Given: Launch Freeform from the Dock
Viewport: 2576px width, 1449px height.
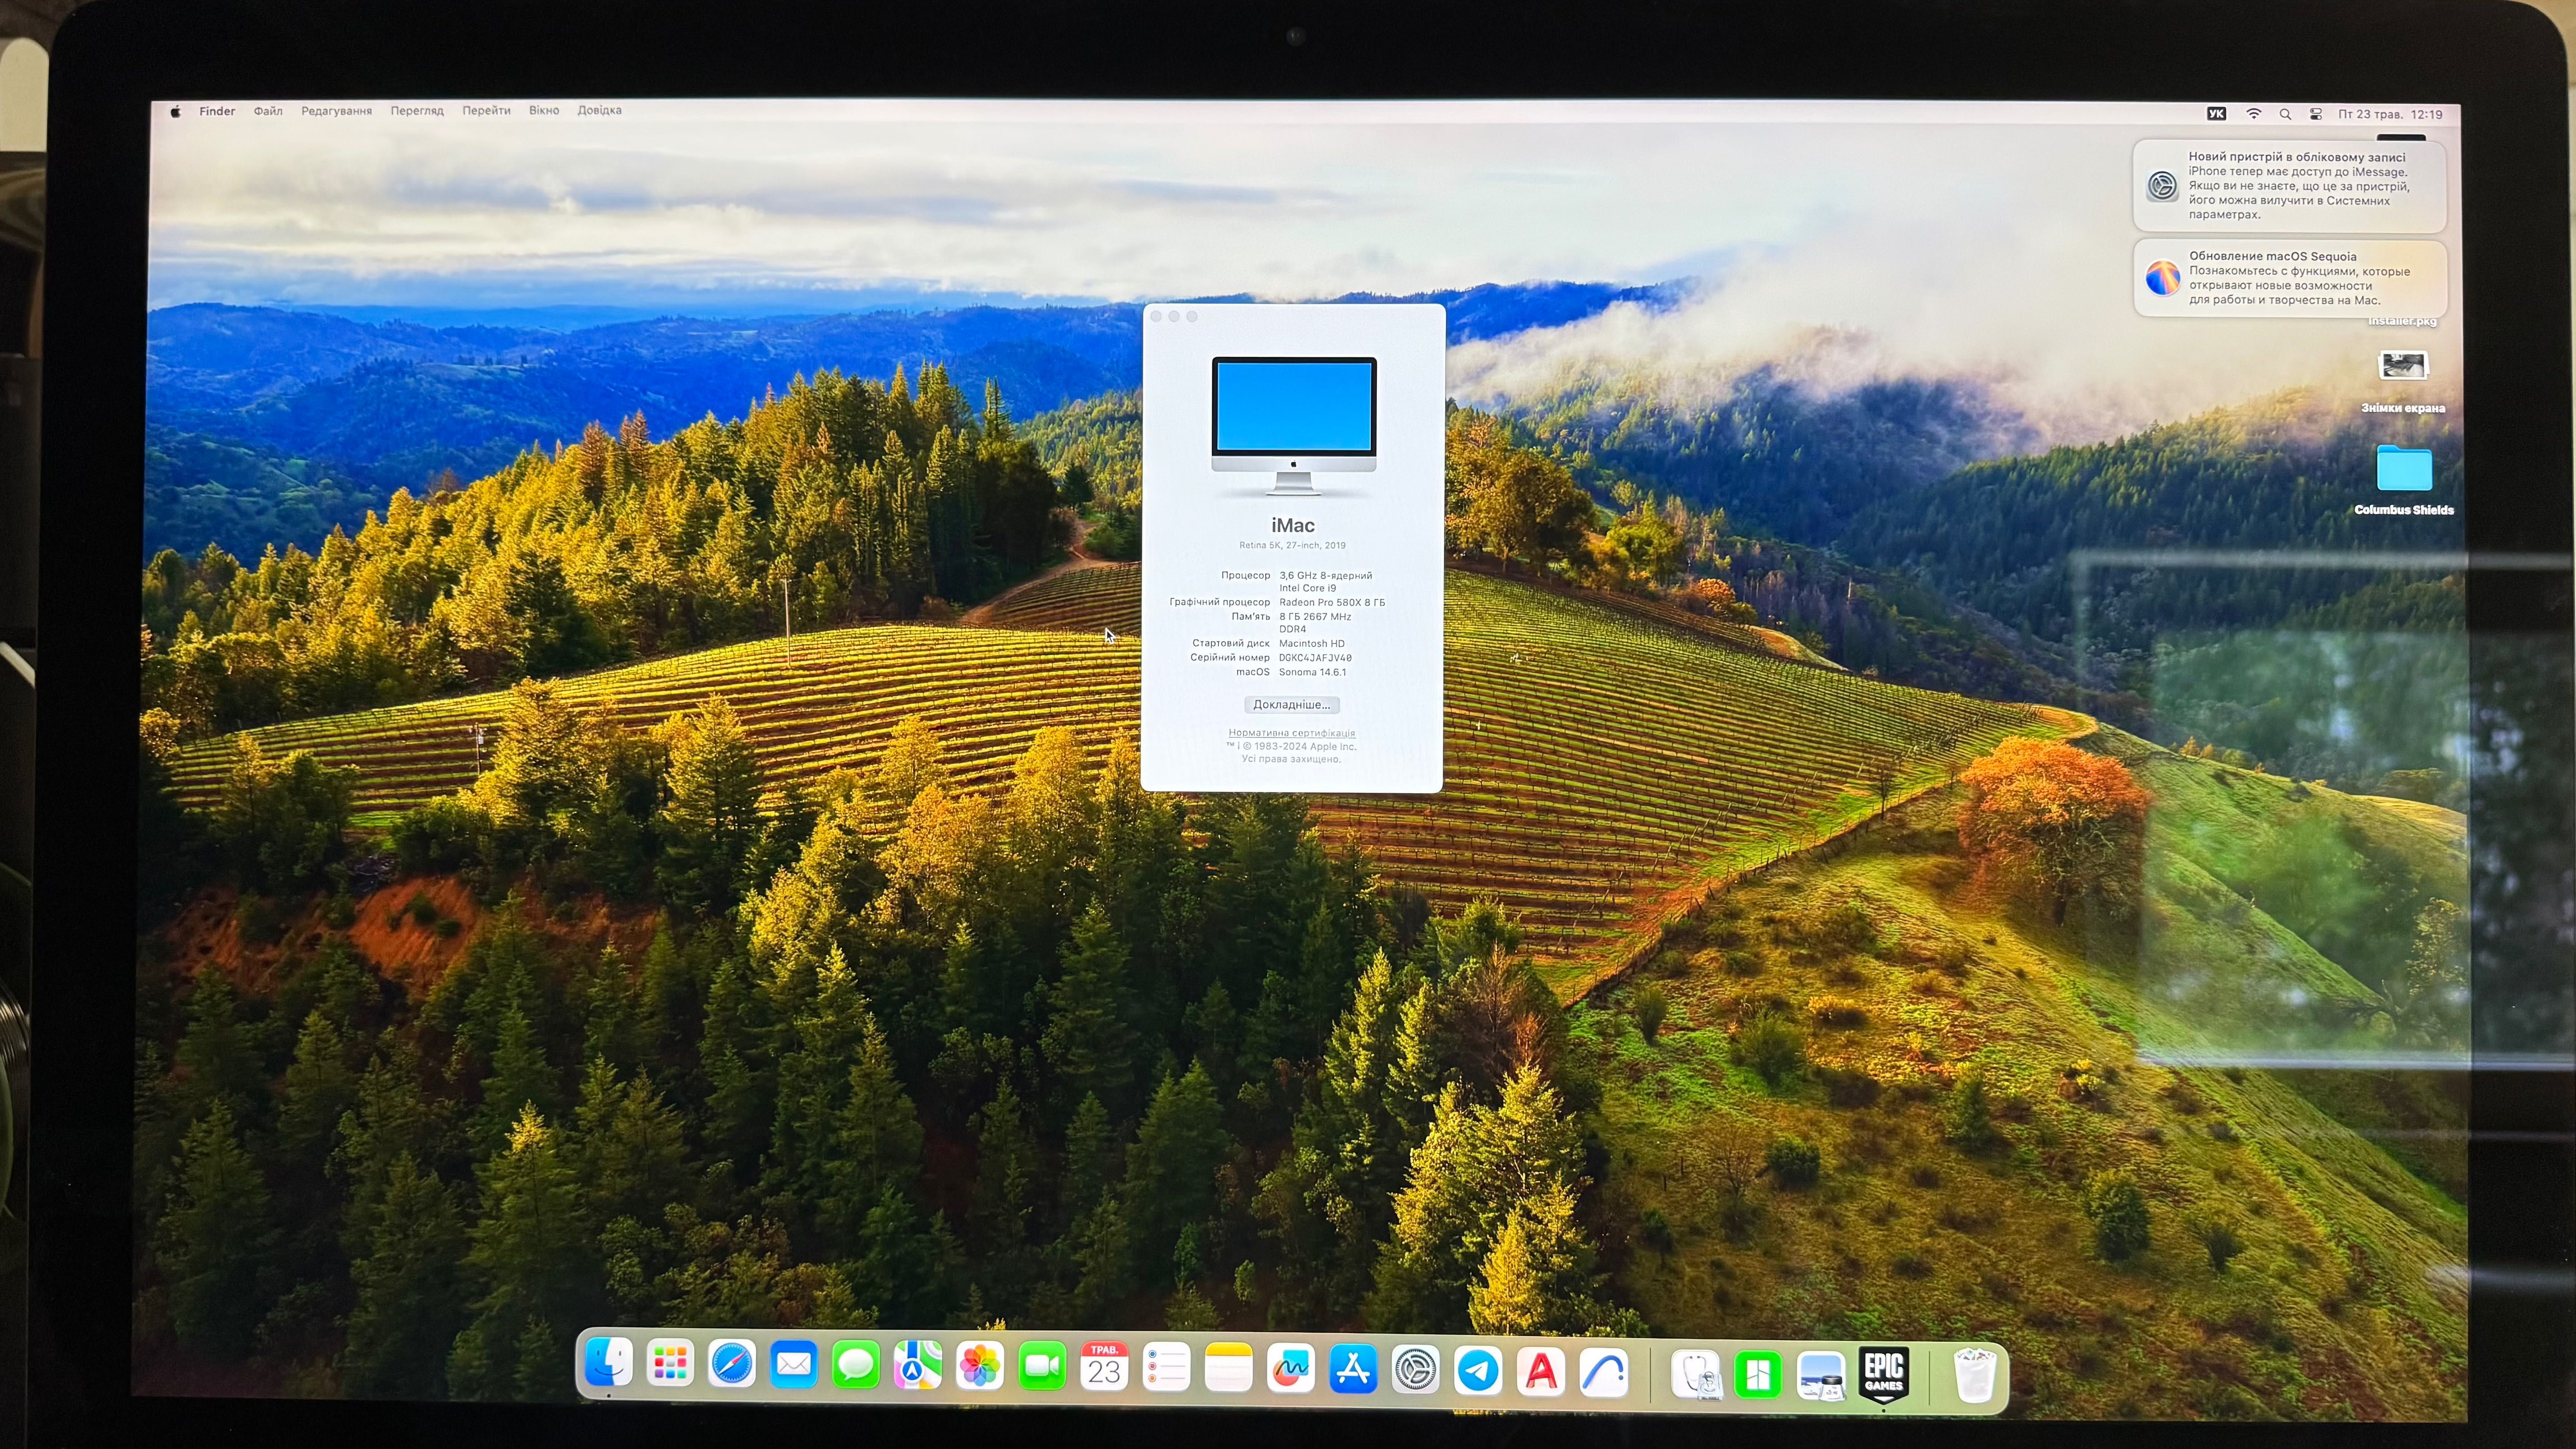Looking at the screenshot, I should click(1291, 1368).
